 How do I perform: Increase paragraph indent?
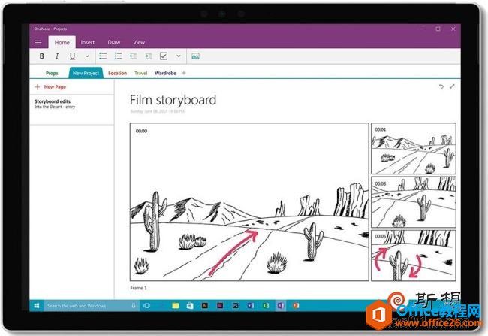point(149,56)
